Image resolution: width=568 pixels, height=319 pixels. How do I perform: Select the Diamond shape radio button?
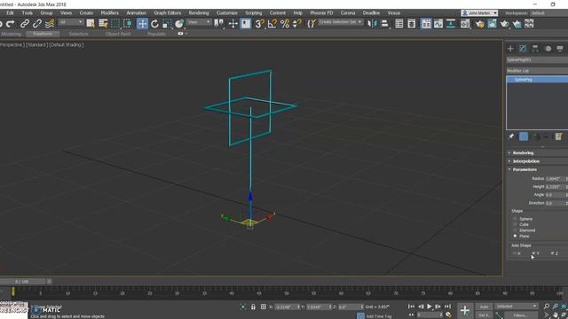515,230
